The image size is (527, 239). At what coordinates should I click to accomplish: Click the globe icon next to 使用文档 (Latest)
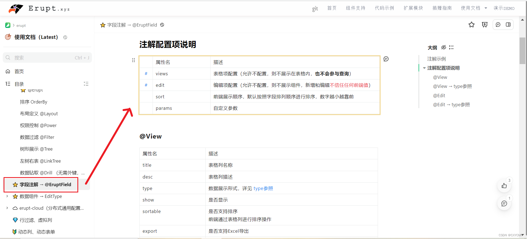click(65, 38)
